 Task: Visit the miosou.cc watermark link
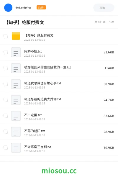coord(59,171)
